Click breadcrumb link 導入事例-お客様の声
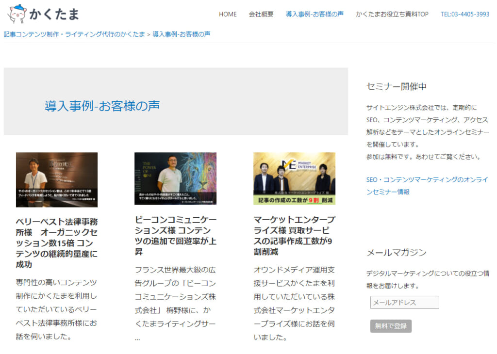Viewport: 497px width, 354px height. click(x=182, y=34)
